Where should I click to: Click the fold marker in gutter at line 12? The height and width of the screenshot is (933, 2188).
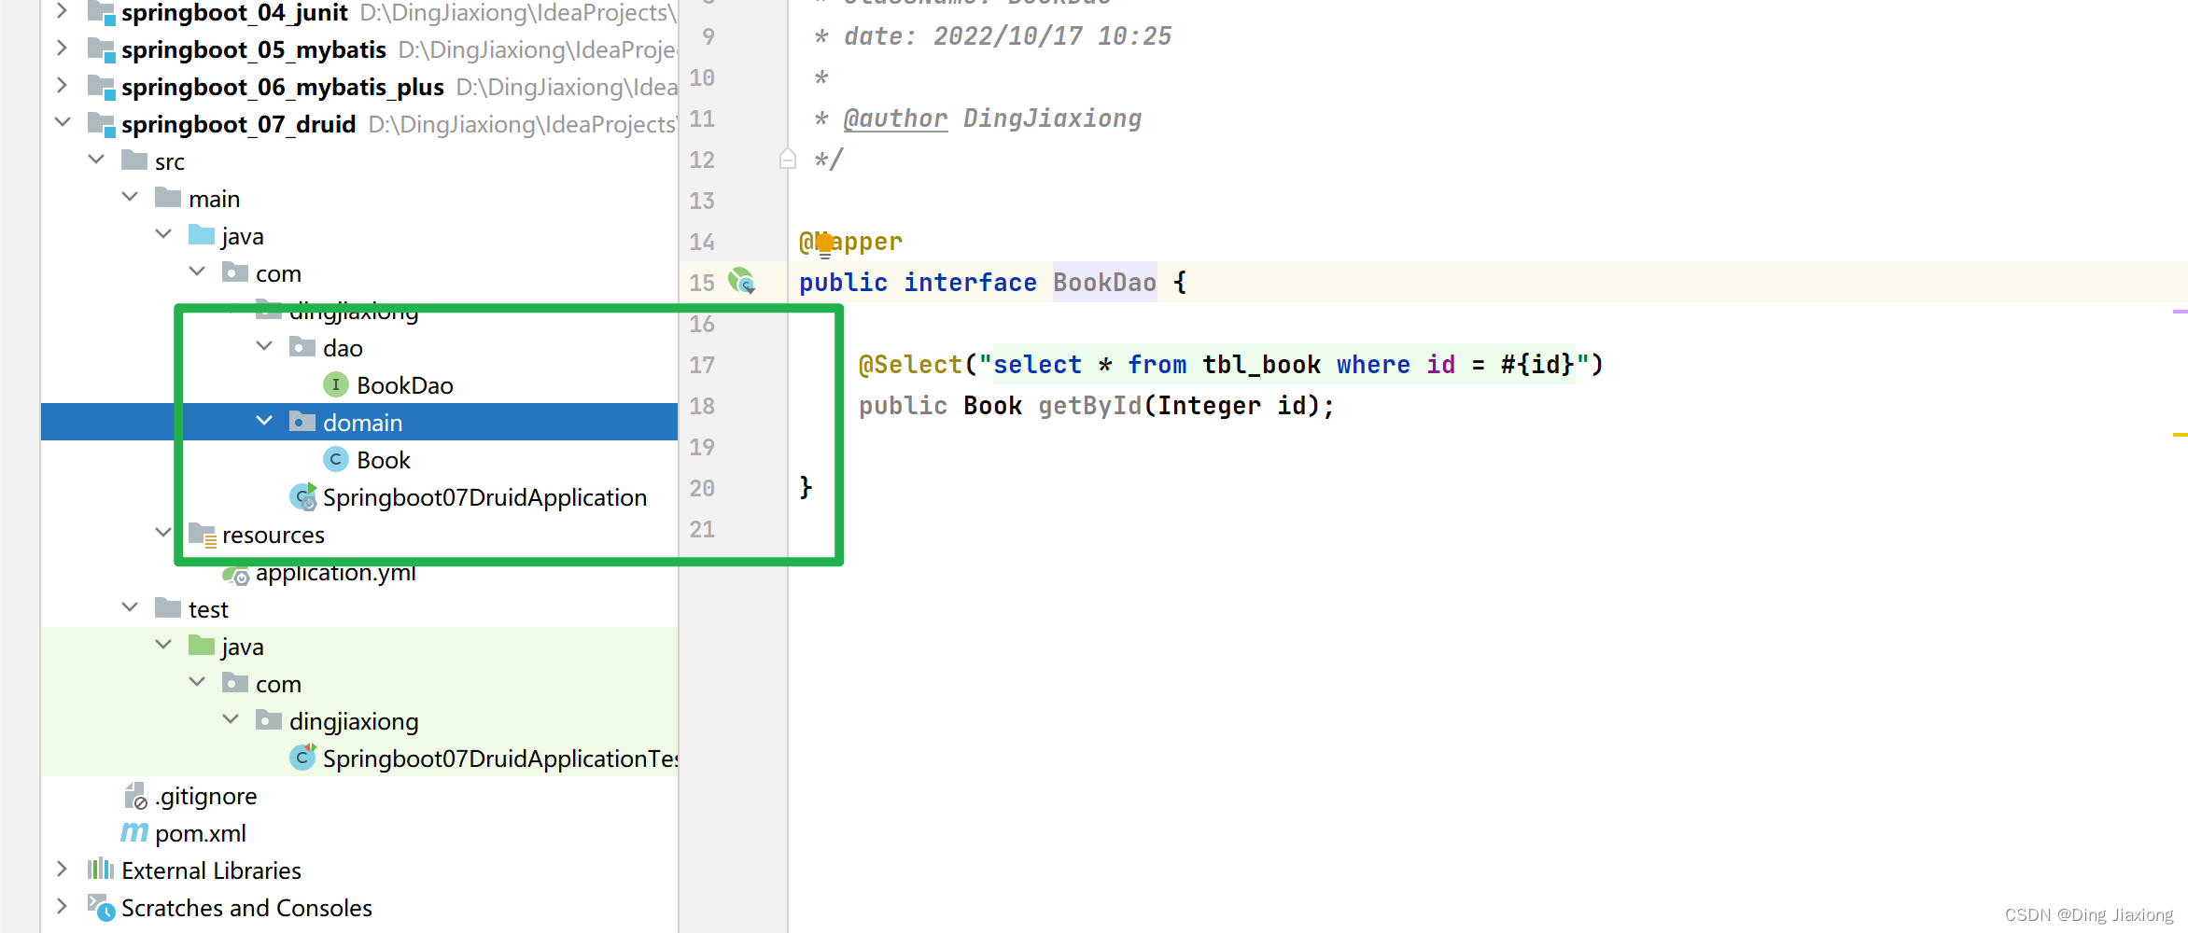[788, 160]
